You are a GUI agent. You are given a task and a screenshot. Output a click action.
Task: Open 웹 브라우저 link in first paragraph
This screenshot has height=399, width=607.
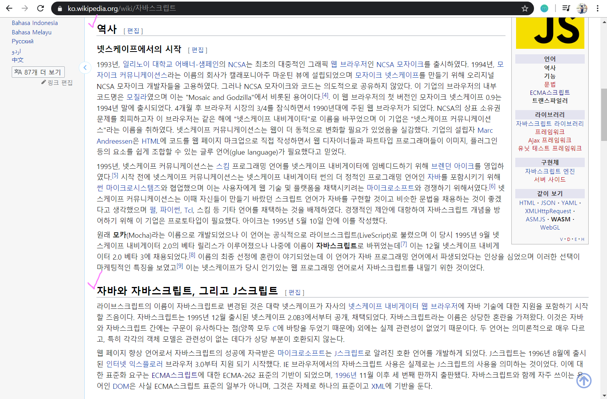(x=349, y=64)
